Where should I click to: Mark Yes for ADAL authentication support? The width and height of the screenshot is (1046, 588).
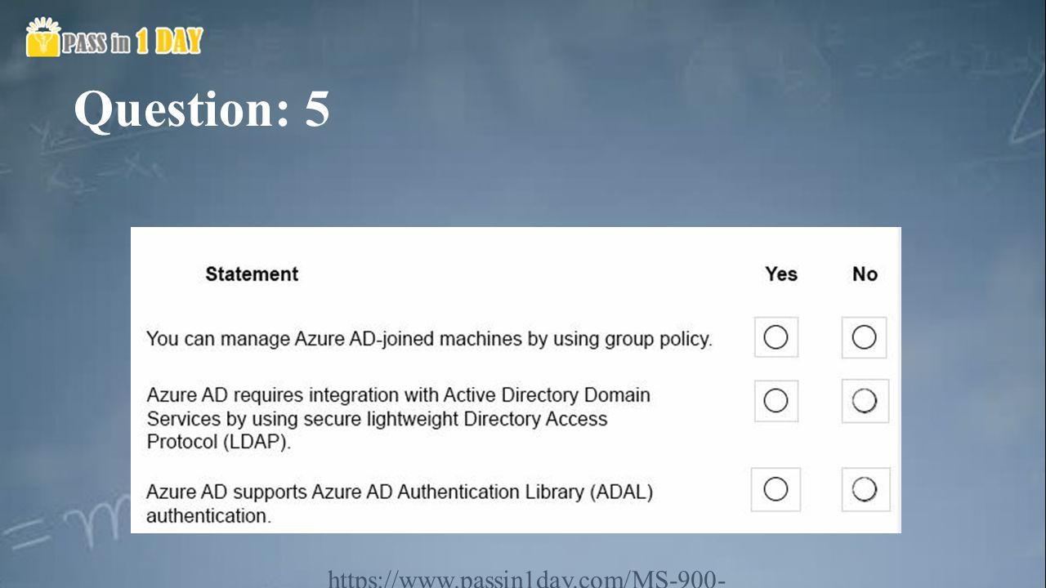click(x=776, y=489)
